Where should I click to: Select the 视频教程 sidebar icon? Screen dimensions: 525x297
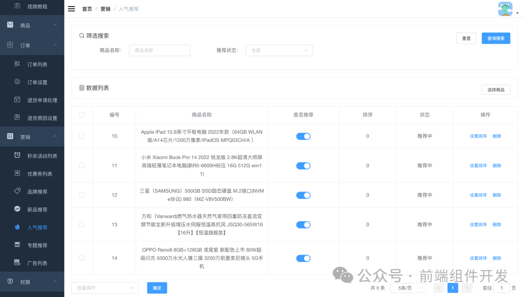pos(17,7)
